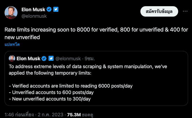Click the 2 ก.ค. 2023 date

(51, 115)
